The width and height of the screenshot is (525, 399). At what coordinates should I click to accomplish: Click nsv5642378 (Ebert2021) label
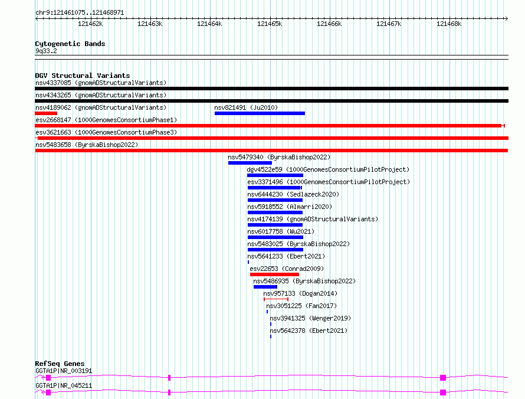click(309, 331)
